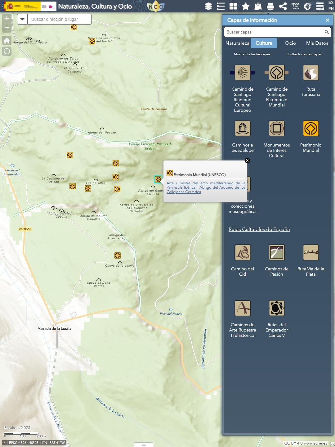The height and width of the screenshot is (447, 335).
Task: Enable the Ruta Teresiana layer
Action: [310, 73]
